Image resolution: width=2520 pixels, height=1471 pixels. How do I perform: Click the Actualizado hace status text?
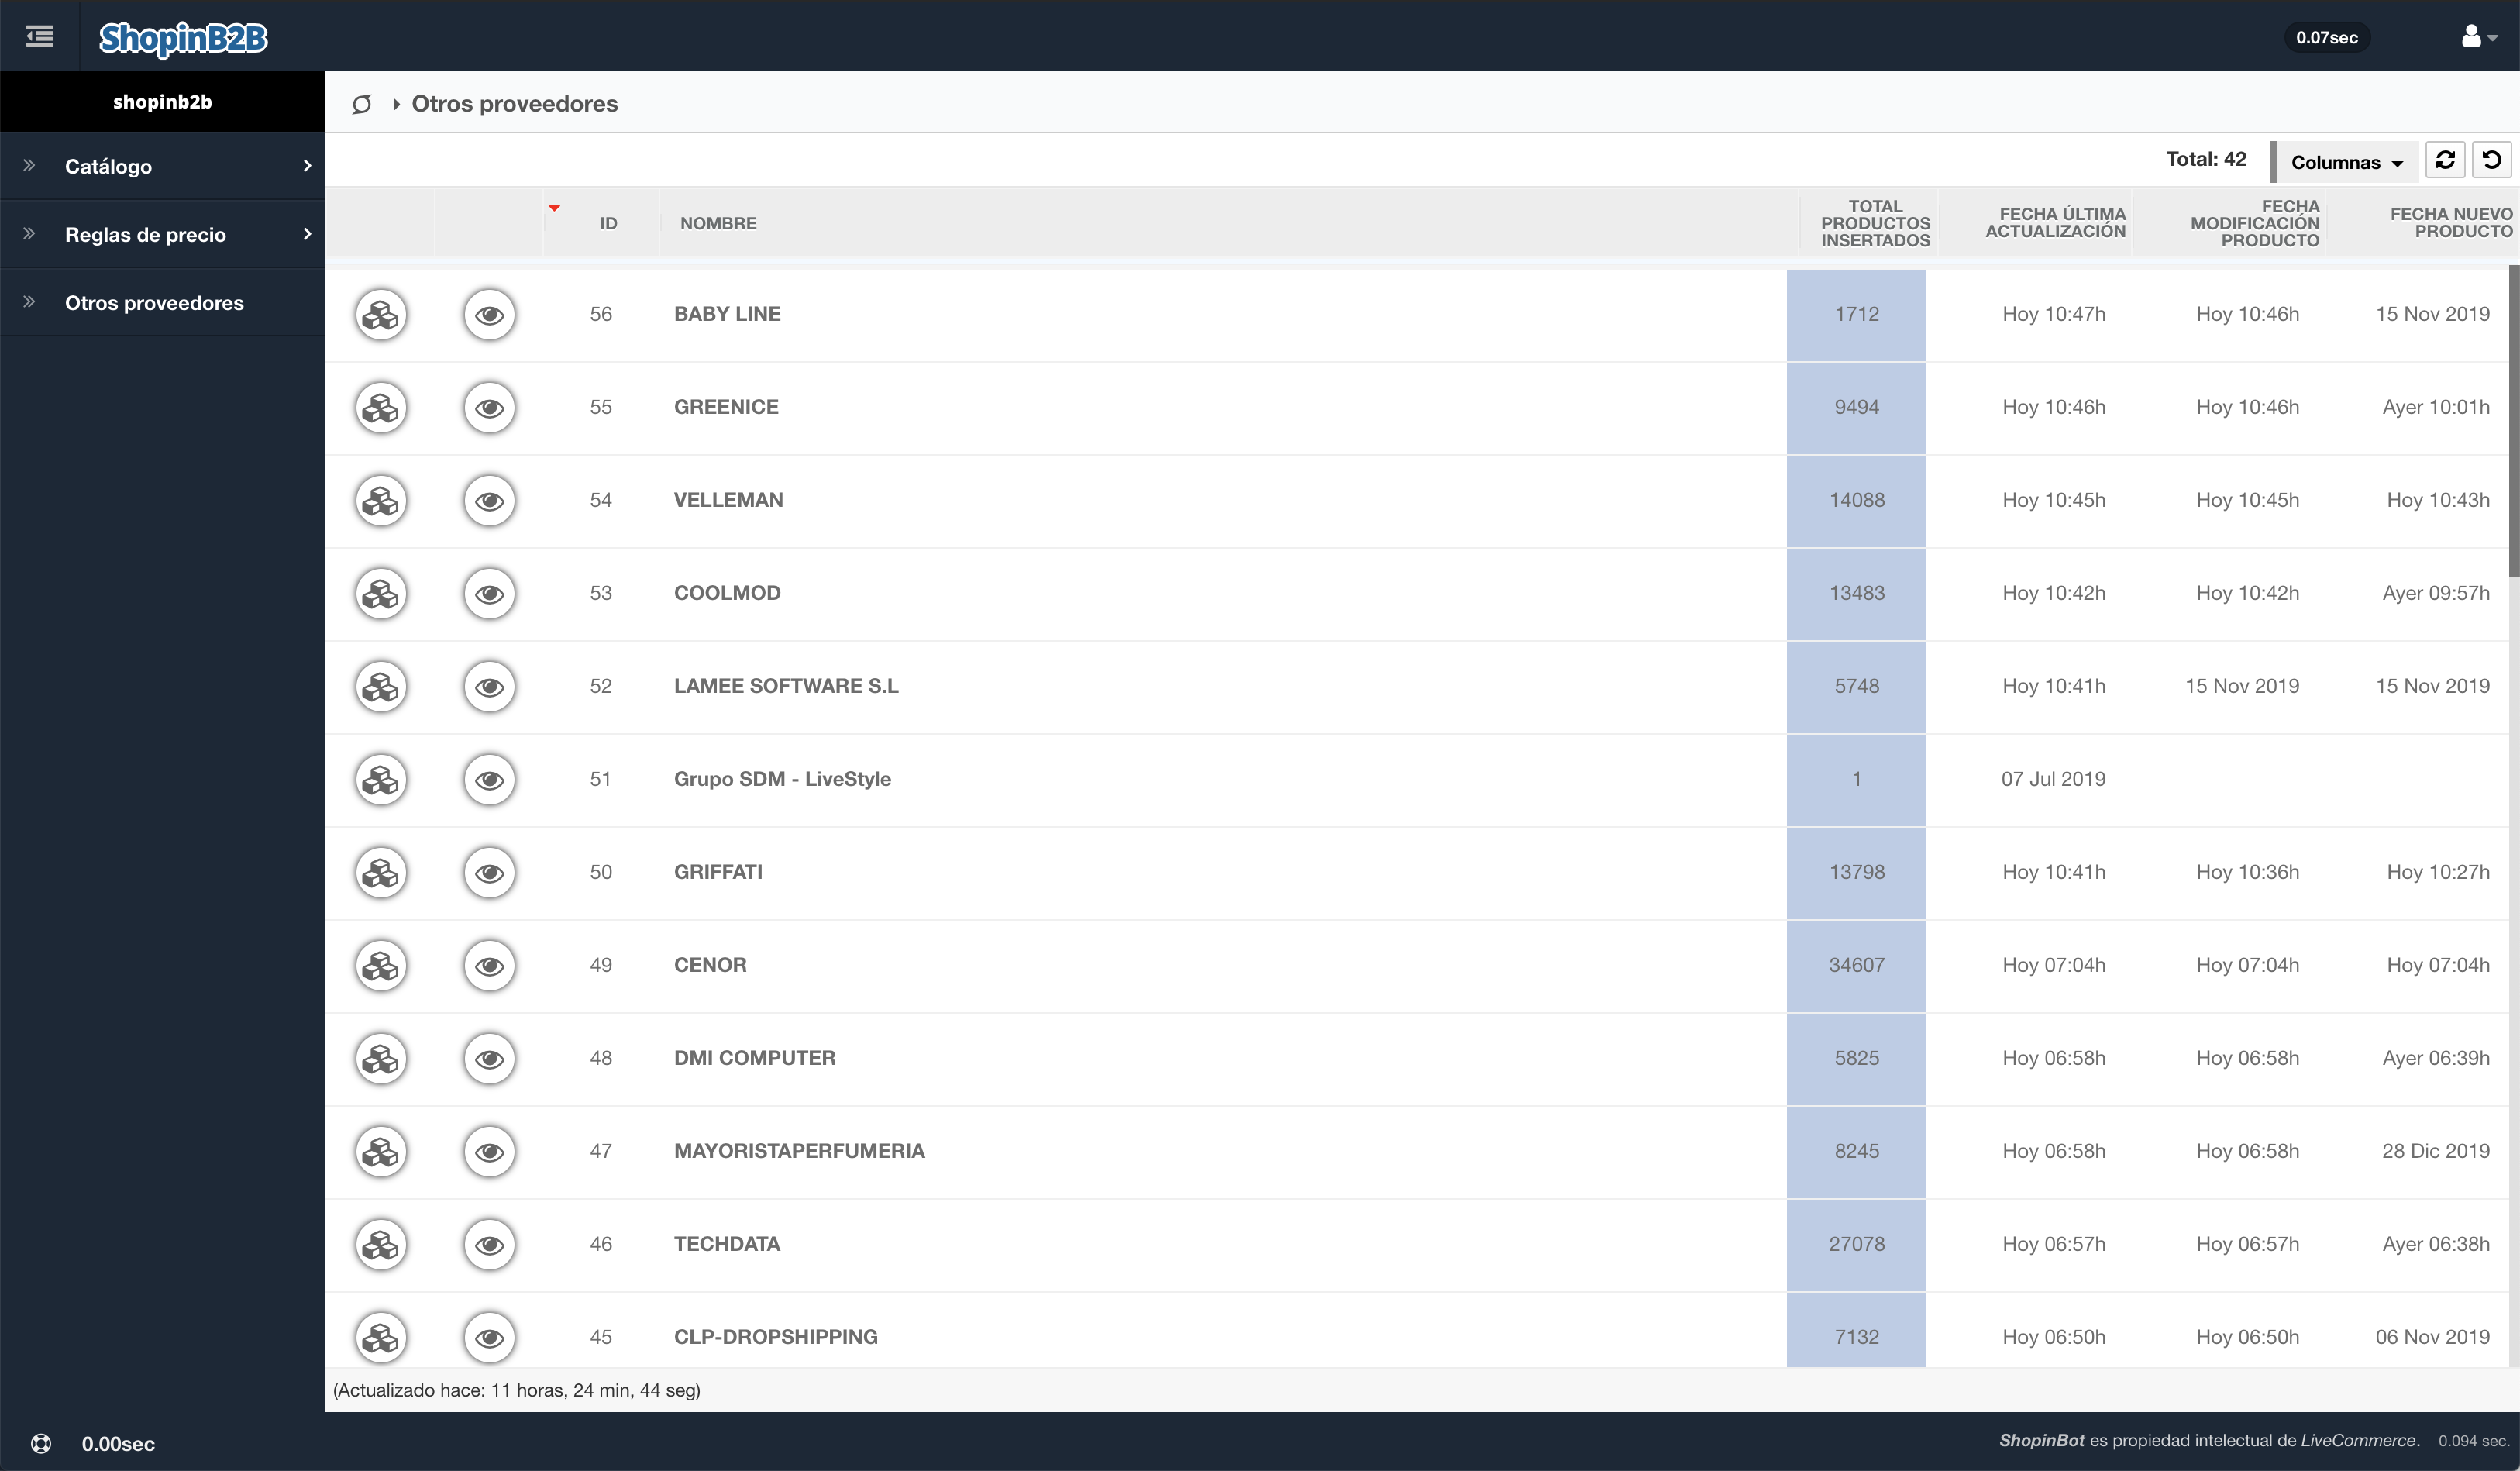[516, 1390]
